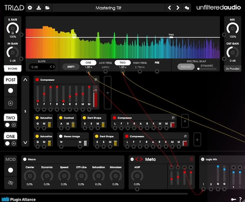
Task: Toggle the MOD hidden-eye icon
Action: click(11, 183)
